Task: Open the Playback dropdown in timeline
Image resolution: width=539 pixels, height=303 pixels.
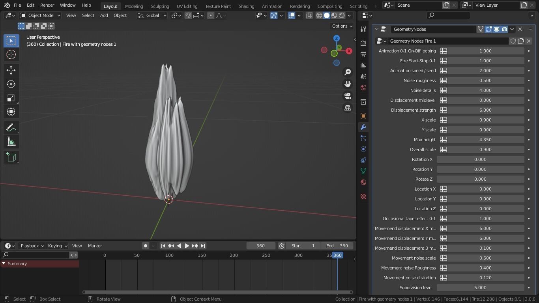Action: (x=32, y=246)
